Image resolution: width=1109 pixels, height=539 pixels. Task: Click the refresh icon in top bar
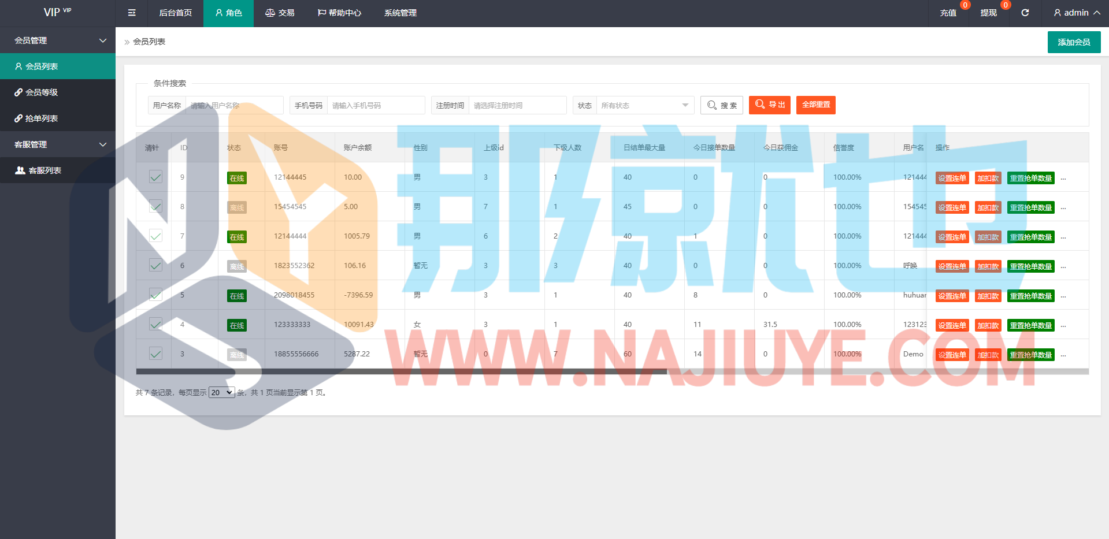point(1025,13)
